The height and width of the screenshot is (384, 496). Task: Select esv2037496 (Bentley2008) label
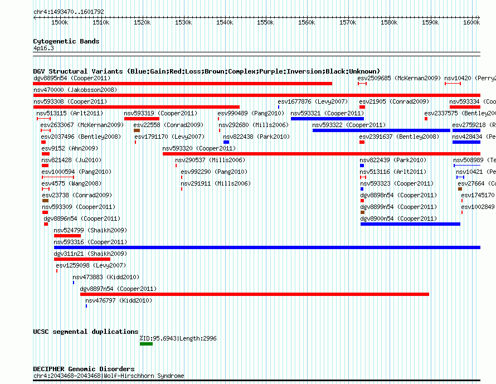coord(81,137)
